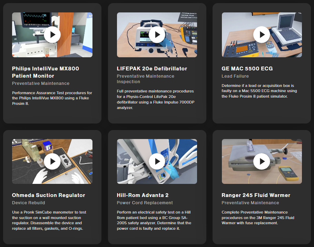Click the 'Complete Preventative Maintenance procedures' description
The image size is (314, 247).
pyautogui.click(x=258, y=218)
